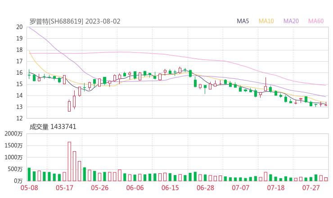Image resolution: width=333 pixels, height=198 pixels.
Task: Click the 06-15 date axis label
Action: click(170, 188)
